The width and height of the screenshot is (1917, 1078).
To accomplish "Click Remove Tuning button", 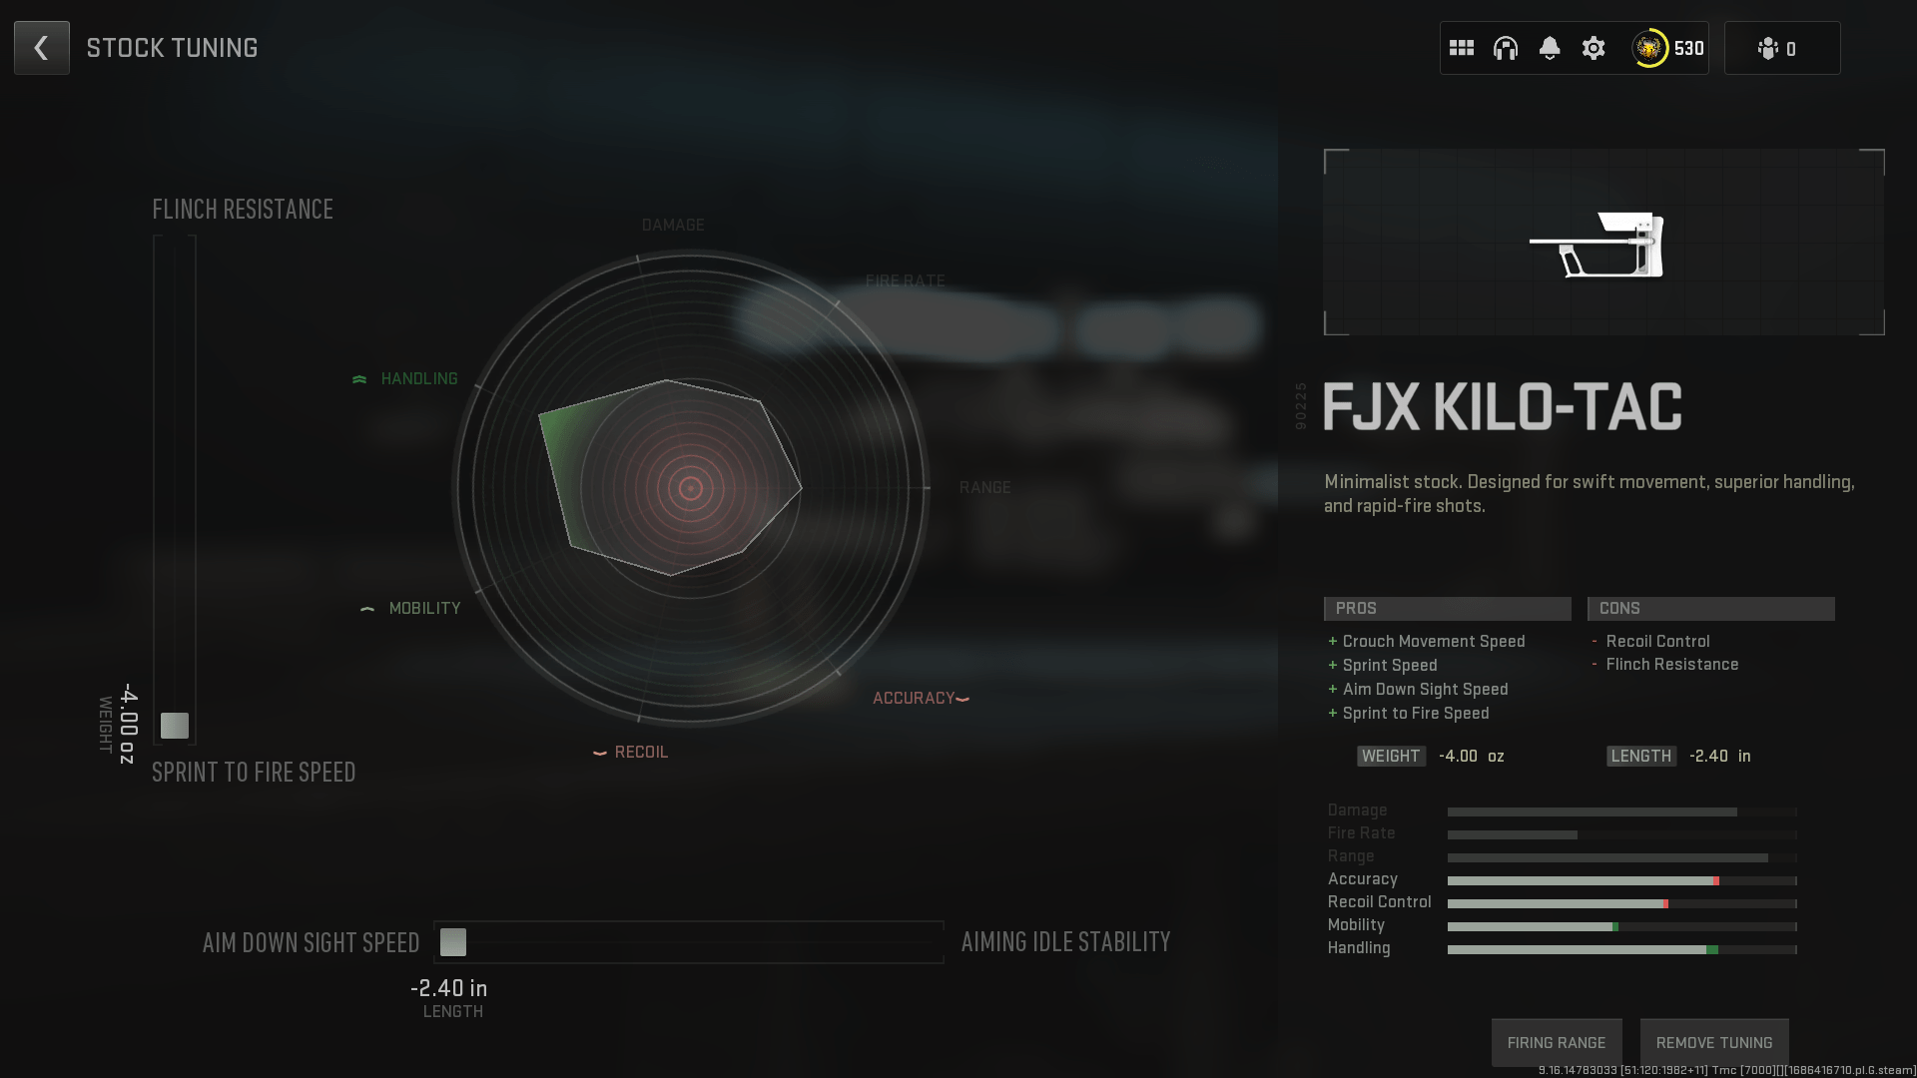I will click(x=1714, y=1042).
